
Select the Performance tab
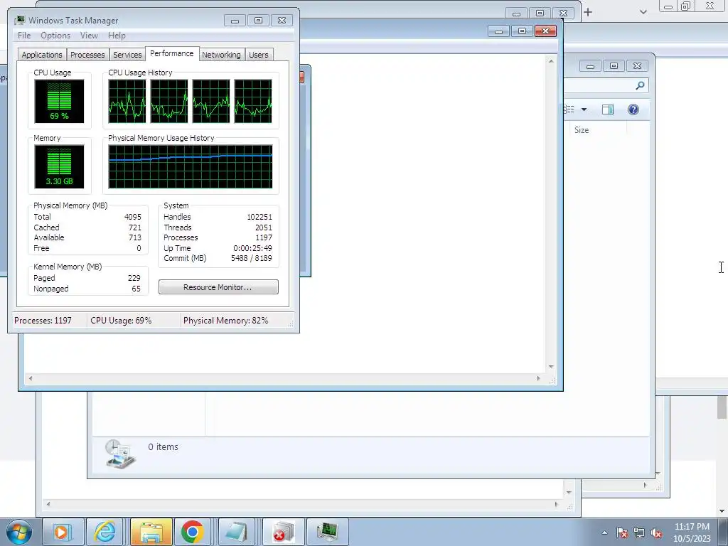[x=172, y=53]
